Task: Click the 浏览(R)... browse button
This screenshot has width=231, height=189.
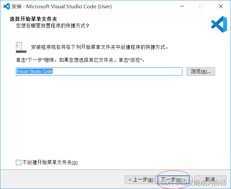Action: click(x=201, y=71)
